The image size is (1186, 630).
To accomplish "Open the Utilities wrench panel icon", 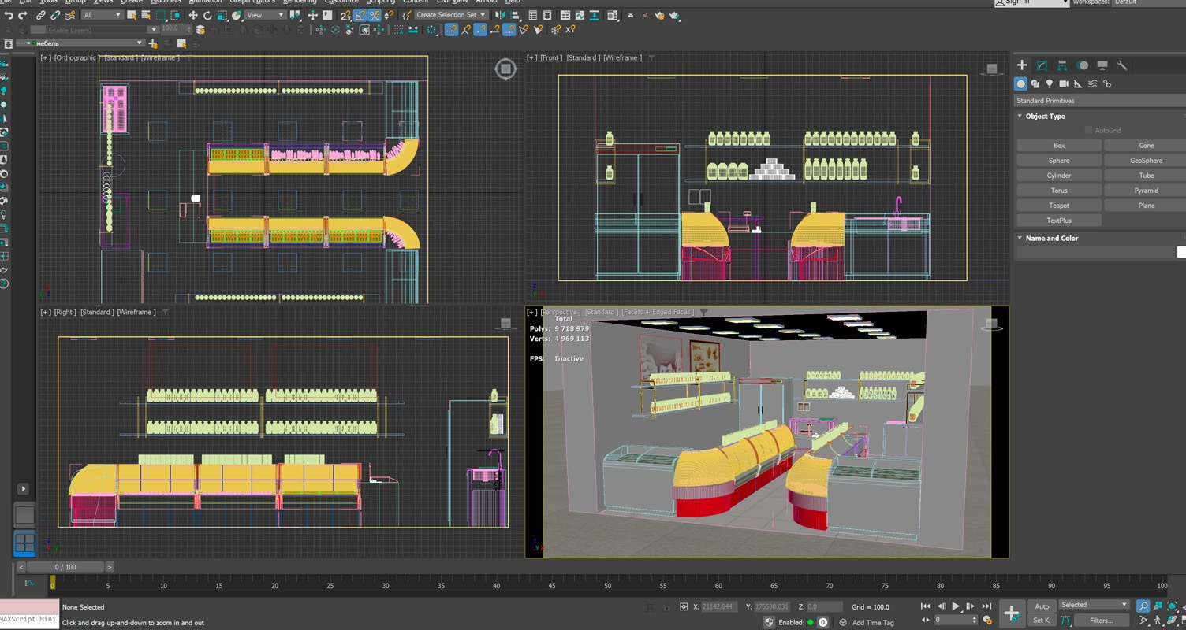I will point(1122,65).
